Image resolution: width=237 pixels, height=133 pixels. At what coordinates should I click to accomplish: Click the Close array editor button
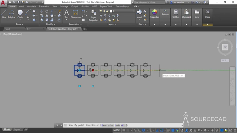click(x=207, y=14)
